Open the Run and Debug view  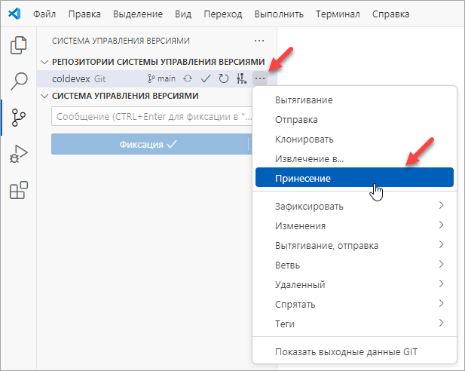tap(18, 154)
